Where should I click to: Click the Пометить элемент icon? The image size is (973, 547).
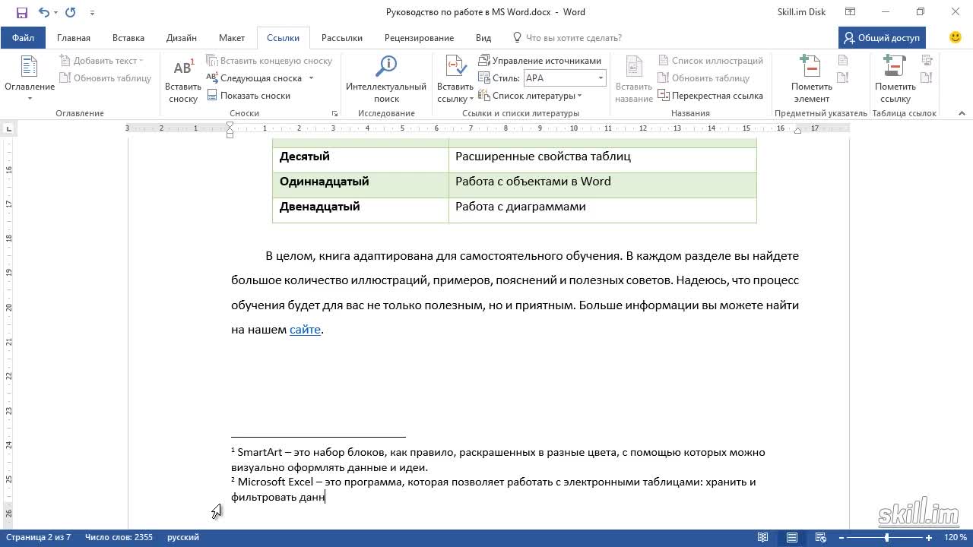pyautogui.click(x=811, y=68)
